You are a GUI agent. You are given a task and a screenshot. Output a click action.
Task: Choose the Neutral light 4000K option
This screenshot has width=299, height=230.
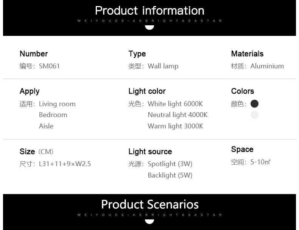pos(178,115)
